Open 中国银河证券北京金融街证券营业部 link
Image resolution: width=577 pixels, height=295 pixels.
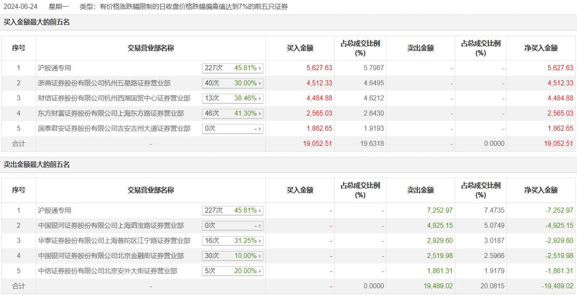111,256
